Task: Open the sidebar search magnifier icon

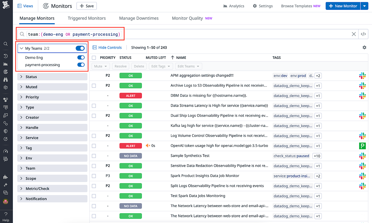Action: (5, 44)
